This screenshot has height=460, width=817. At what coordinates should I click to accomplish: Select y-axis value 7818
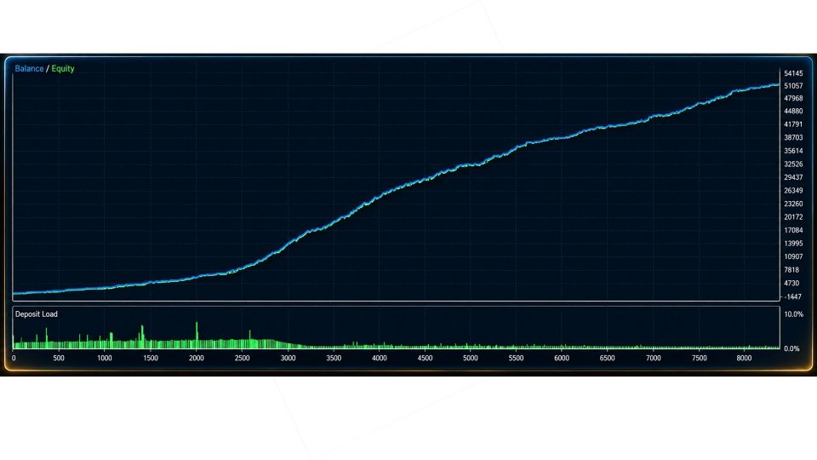791,270
